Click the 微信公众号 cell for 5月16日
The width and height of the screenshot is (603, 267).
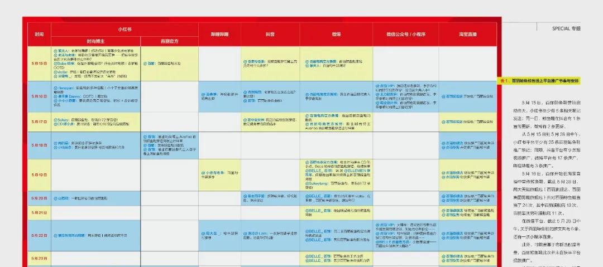click(x=406, y=96)
